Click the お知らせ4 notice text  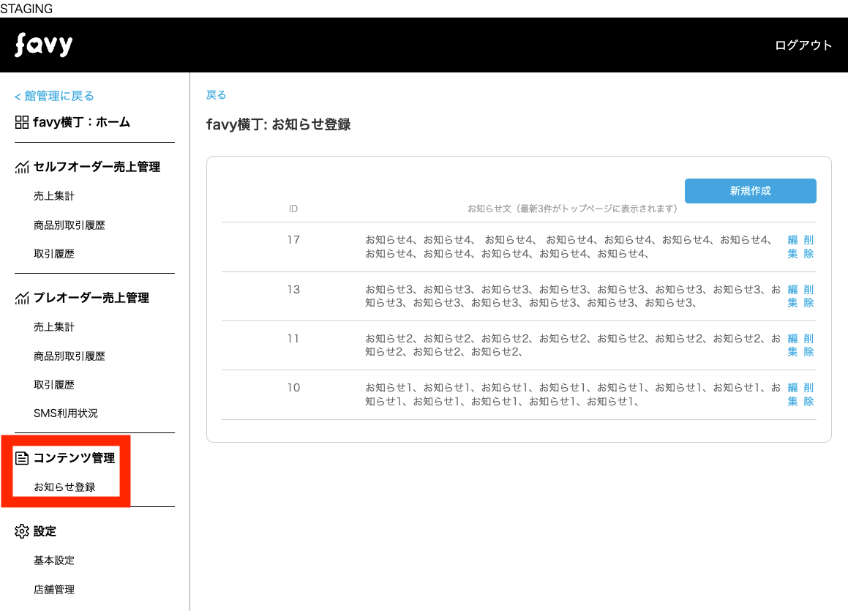[569, 247]
